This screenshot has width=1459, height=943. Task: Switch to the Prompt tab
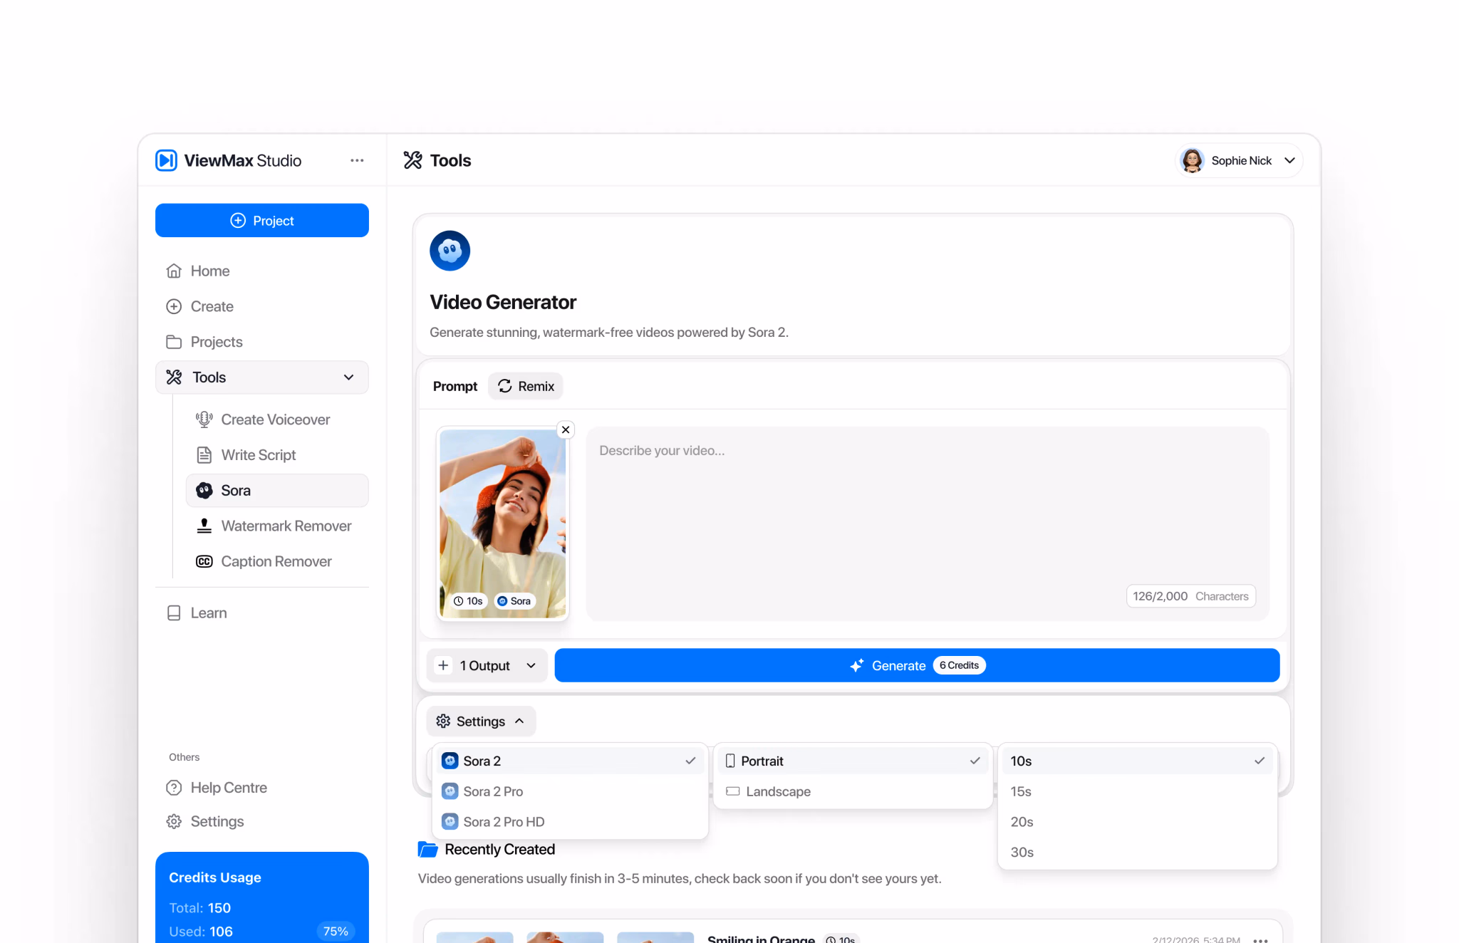point(455,386)
